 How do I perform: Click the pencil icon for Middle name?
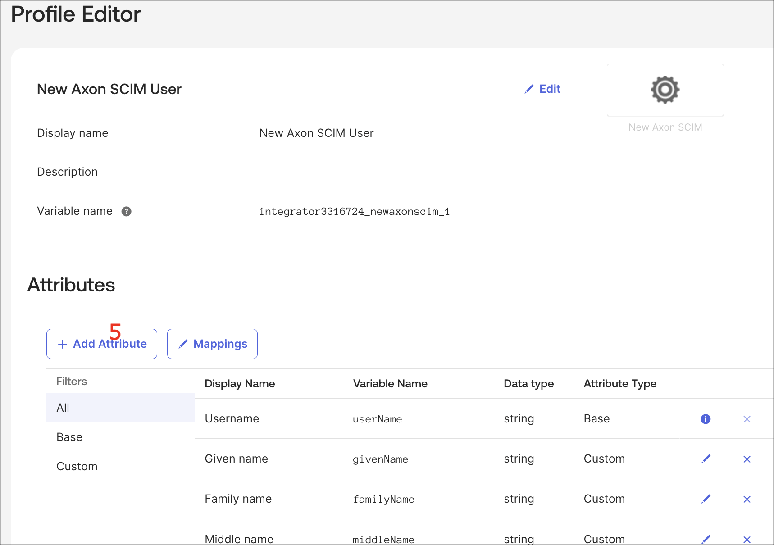click(706, 539)
